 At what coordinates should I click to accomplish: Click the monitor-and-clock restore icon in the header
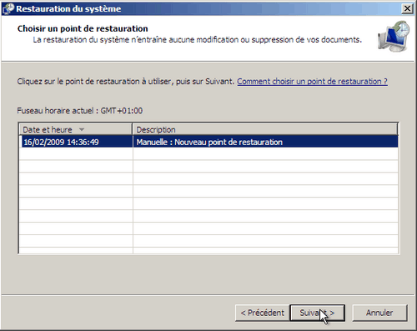point(394,36)
